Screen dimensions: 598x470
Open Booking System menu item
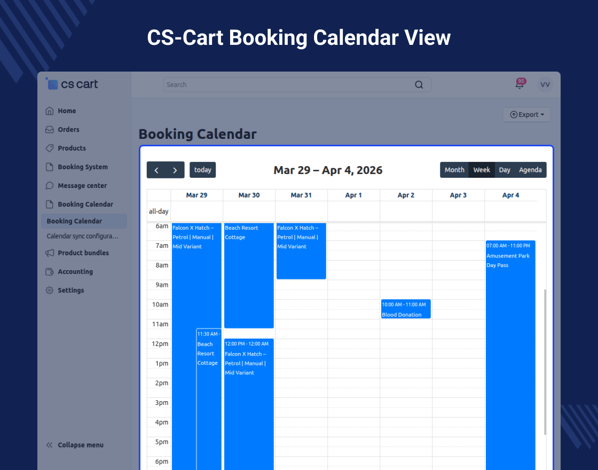click(83, 167)
